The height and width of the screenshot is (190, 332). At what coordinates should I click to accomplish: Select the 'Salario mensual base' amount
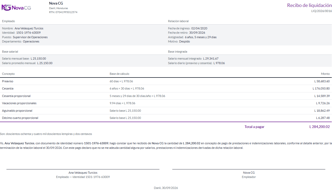click(38, 59)
